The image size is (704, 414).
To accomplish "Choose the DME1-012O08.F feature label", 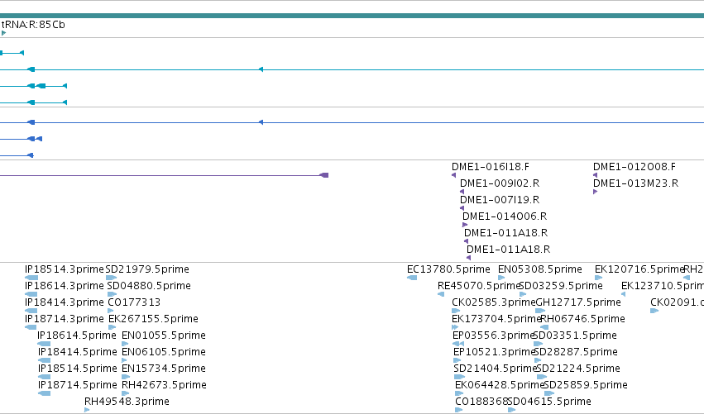I will [634, 167].
